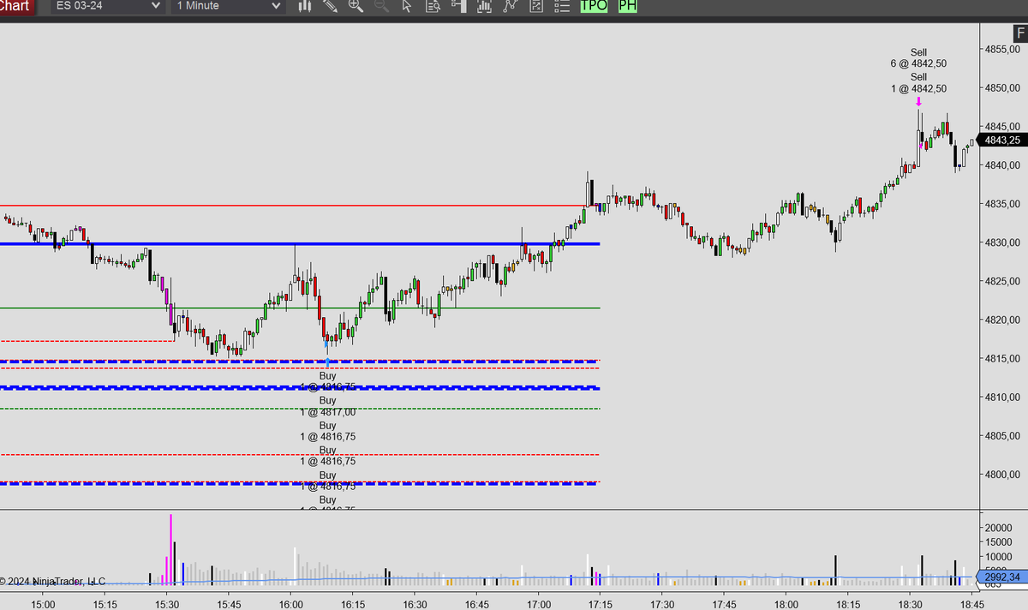Toggle the chart trader icon

click(x=459, y=6)
